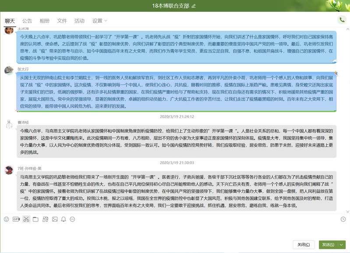Click the empty message input box
This screenshot has height=253, width=350.
click(175, 231)
